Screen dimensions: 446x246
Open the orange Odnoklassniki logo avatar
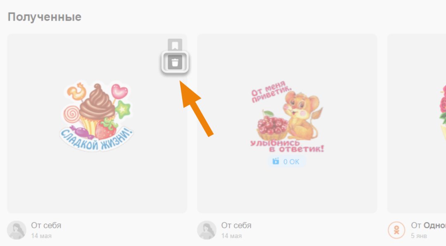(x=396, y=230)
